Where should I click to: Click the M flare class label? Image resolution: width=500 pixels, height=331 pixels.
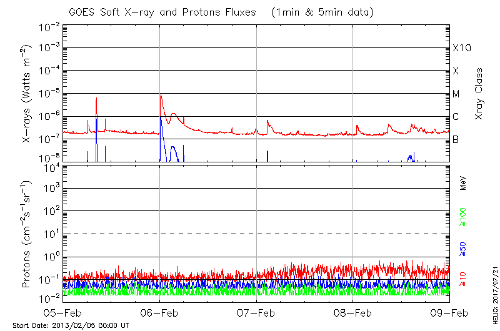click(x=456, y=94)
